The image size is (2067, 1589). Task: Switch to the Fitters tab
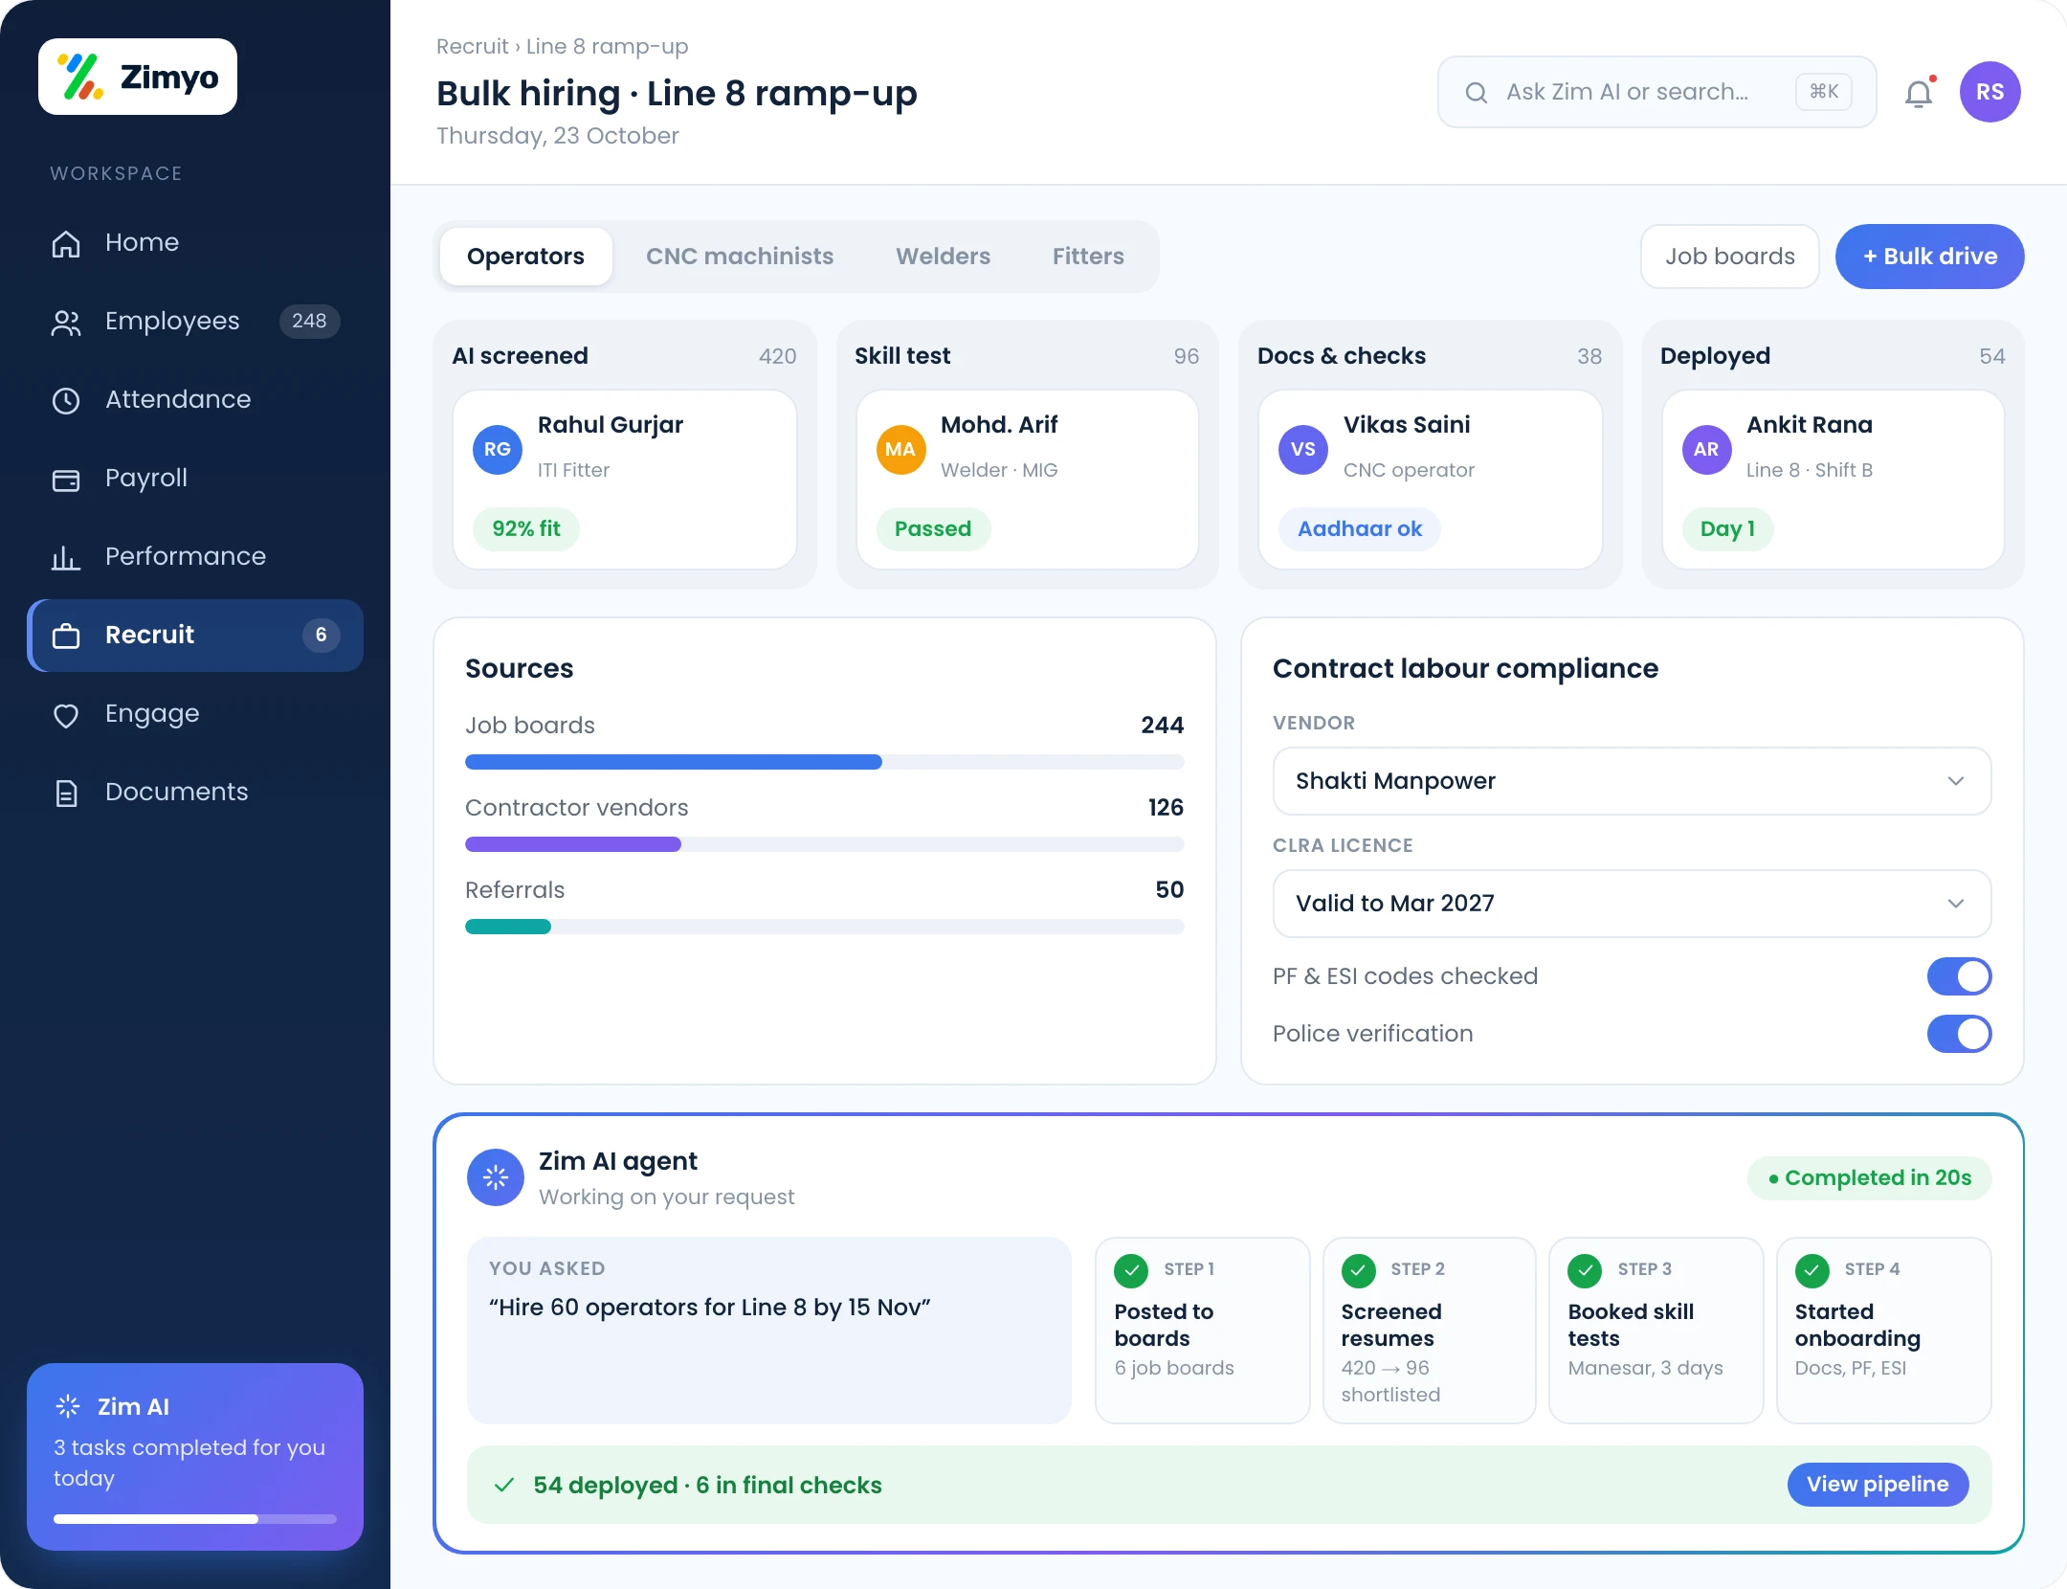click(x=1088, y=257)
